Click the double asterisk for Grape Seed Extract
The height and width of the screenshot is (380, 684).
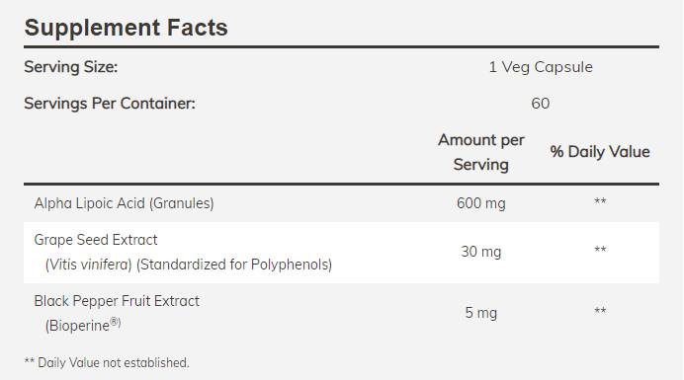pos(600,250)
